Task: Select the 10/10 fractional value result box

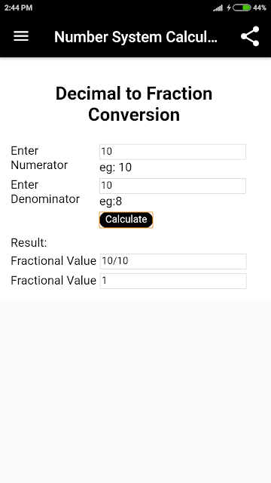Action: (x=173, y=261)
